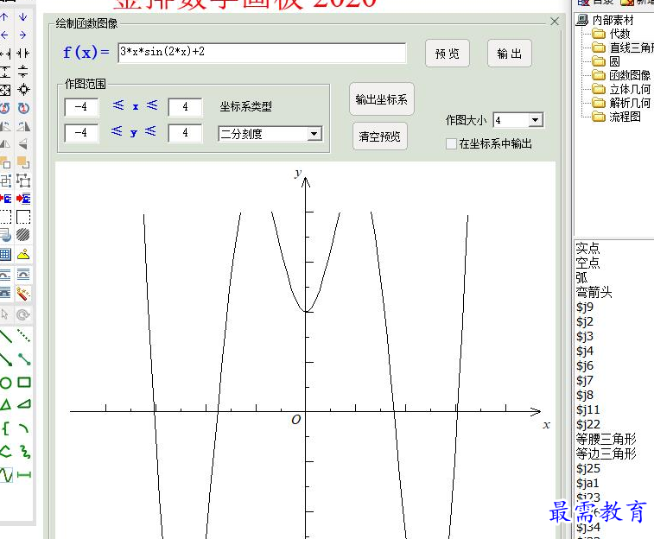Click the nudge-down arrow icon

tap(23, 16)
